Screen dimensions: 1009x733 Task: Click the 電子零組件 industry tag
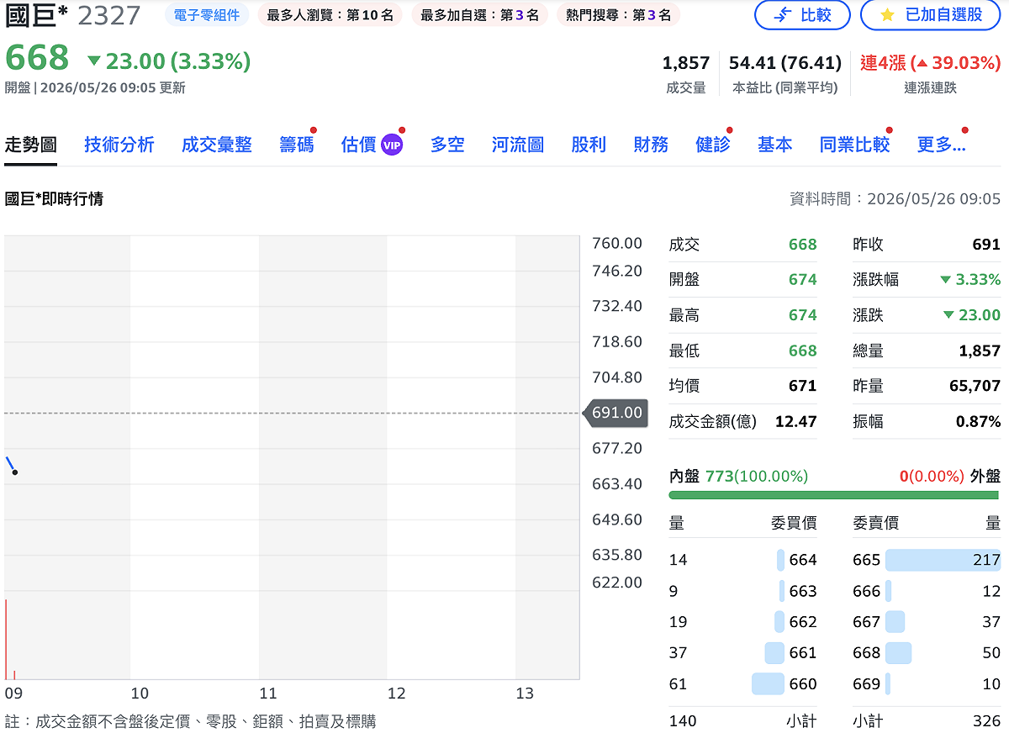click(207, 15)
